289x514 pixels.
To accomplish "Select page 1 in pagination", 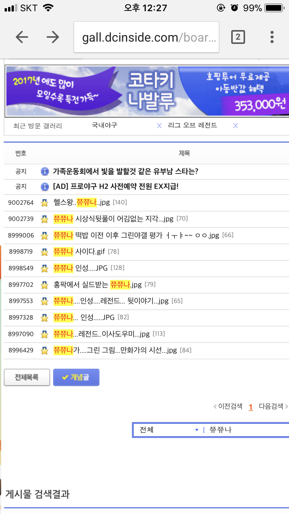I will click(x=251, y=407).
